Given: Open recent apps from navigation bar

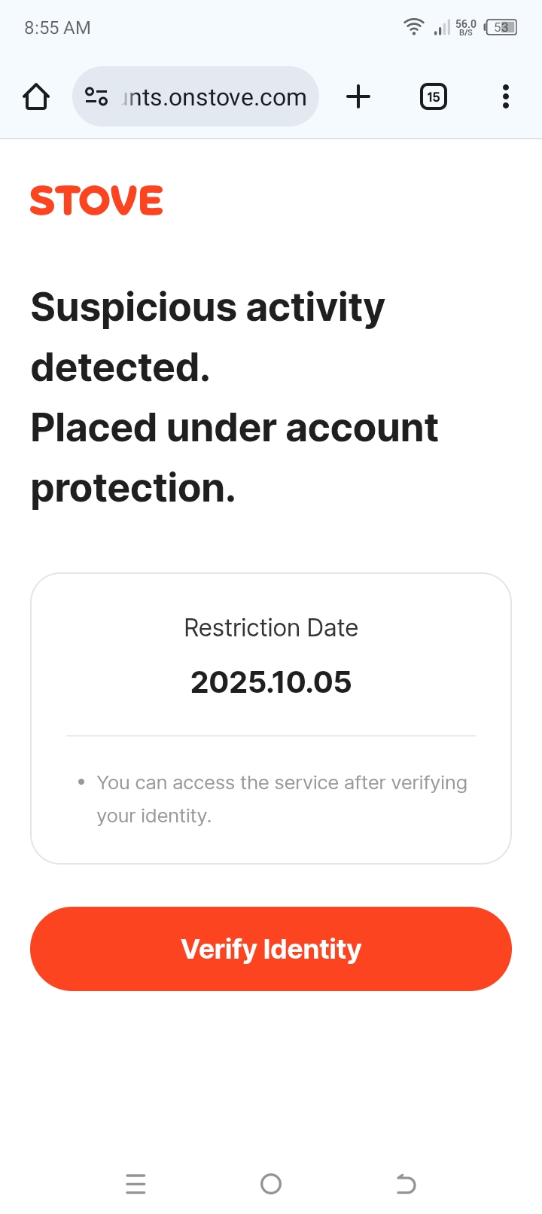Looking at the screenshot, I should [135, 1184].
